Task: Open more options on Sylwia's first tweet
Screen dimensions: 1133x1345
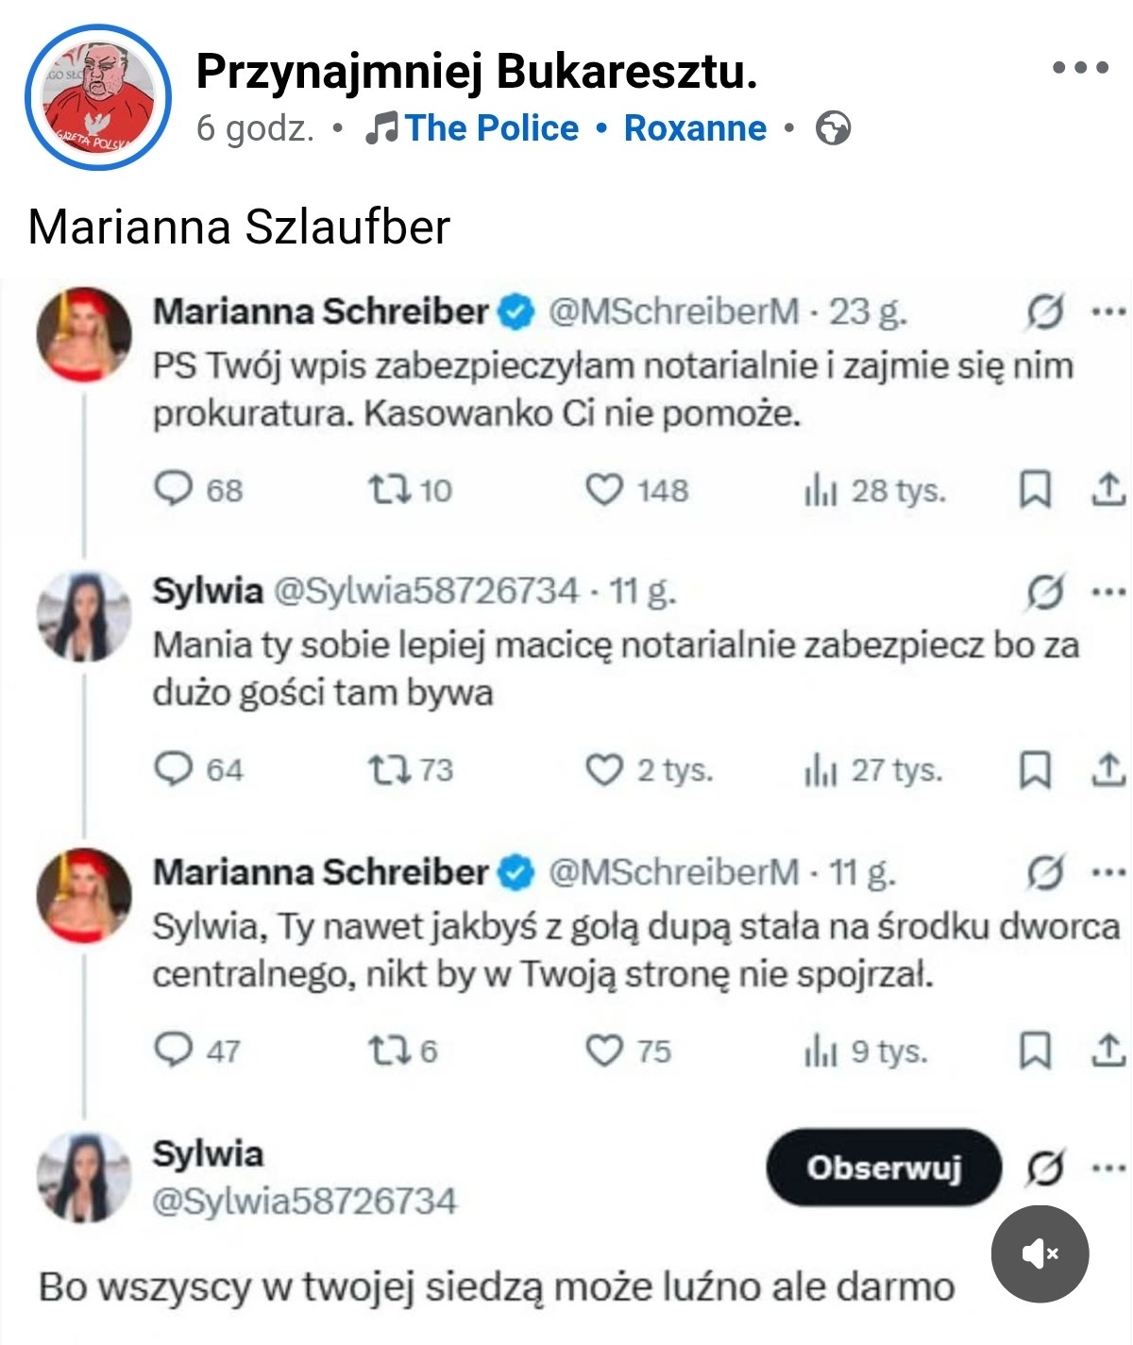Action: coord(1108,593)
